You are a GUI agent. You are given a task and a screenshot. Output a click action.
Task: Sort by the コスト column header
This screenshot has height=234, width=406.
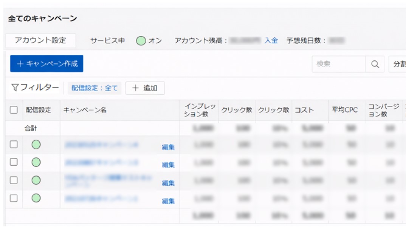tap(304, 110)
